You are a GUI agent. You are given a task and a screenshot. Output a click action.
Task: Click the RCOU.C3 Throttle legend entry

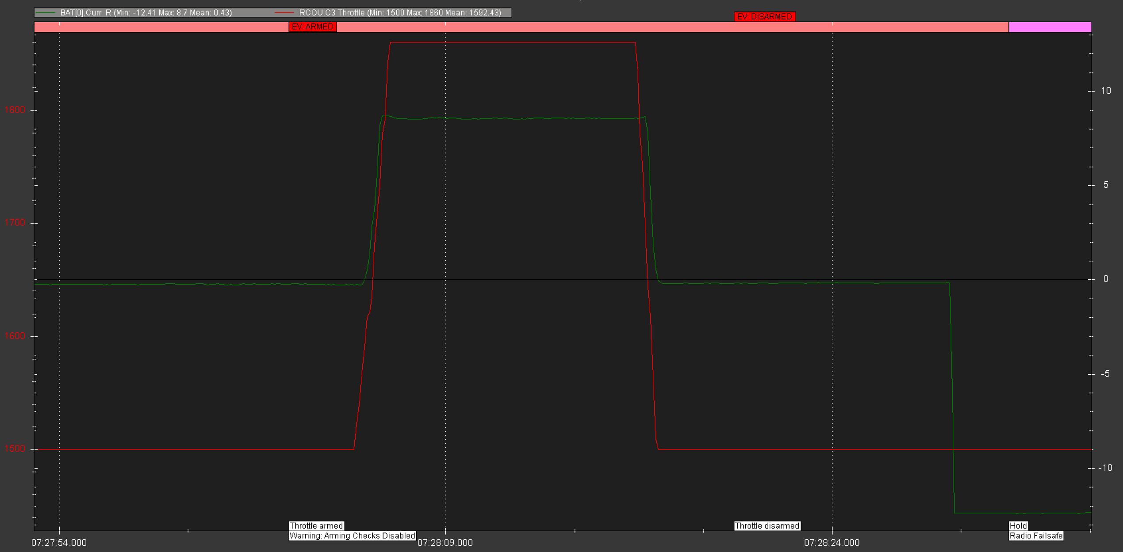(400, 13)
